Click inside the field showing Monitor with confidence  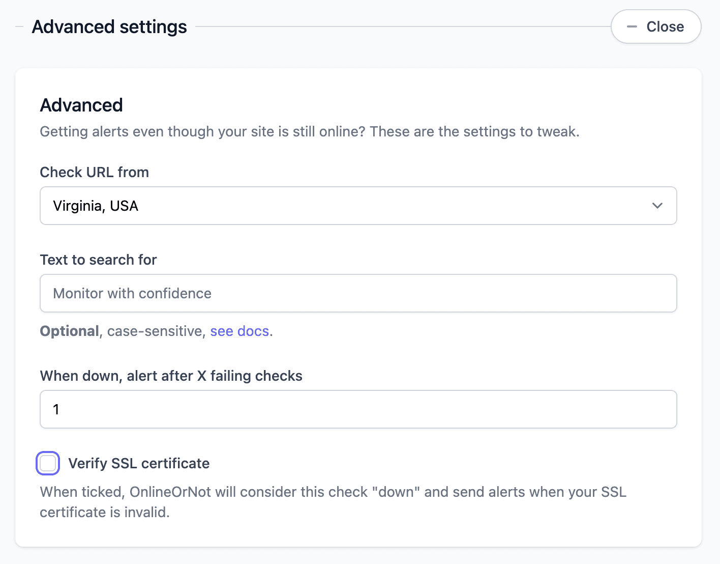click(358, 293)
